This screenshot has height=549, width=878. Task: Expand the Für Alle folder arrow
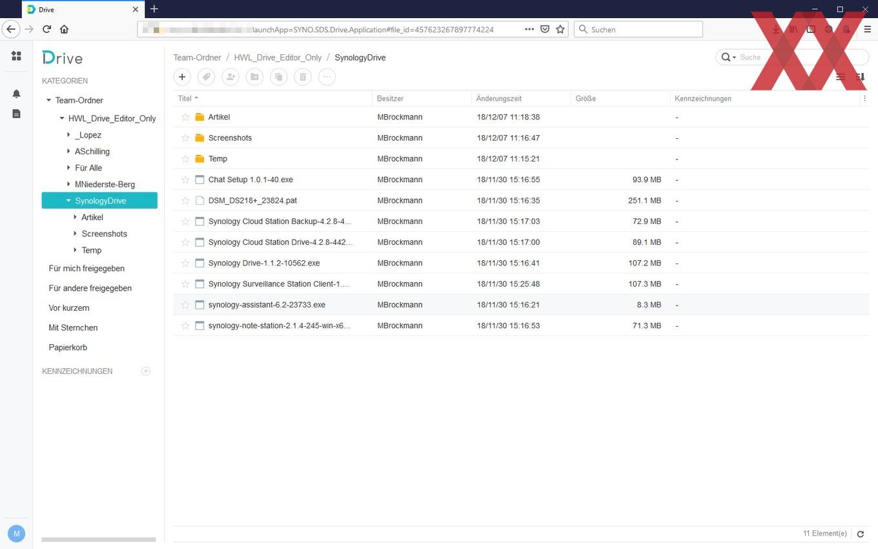click(x=68, y=168)
